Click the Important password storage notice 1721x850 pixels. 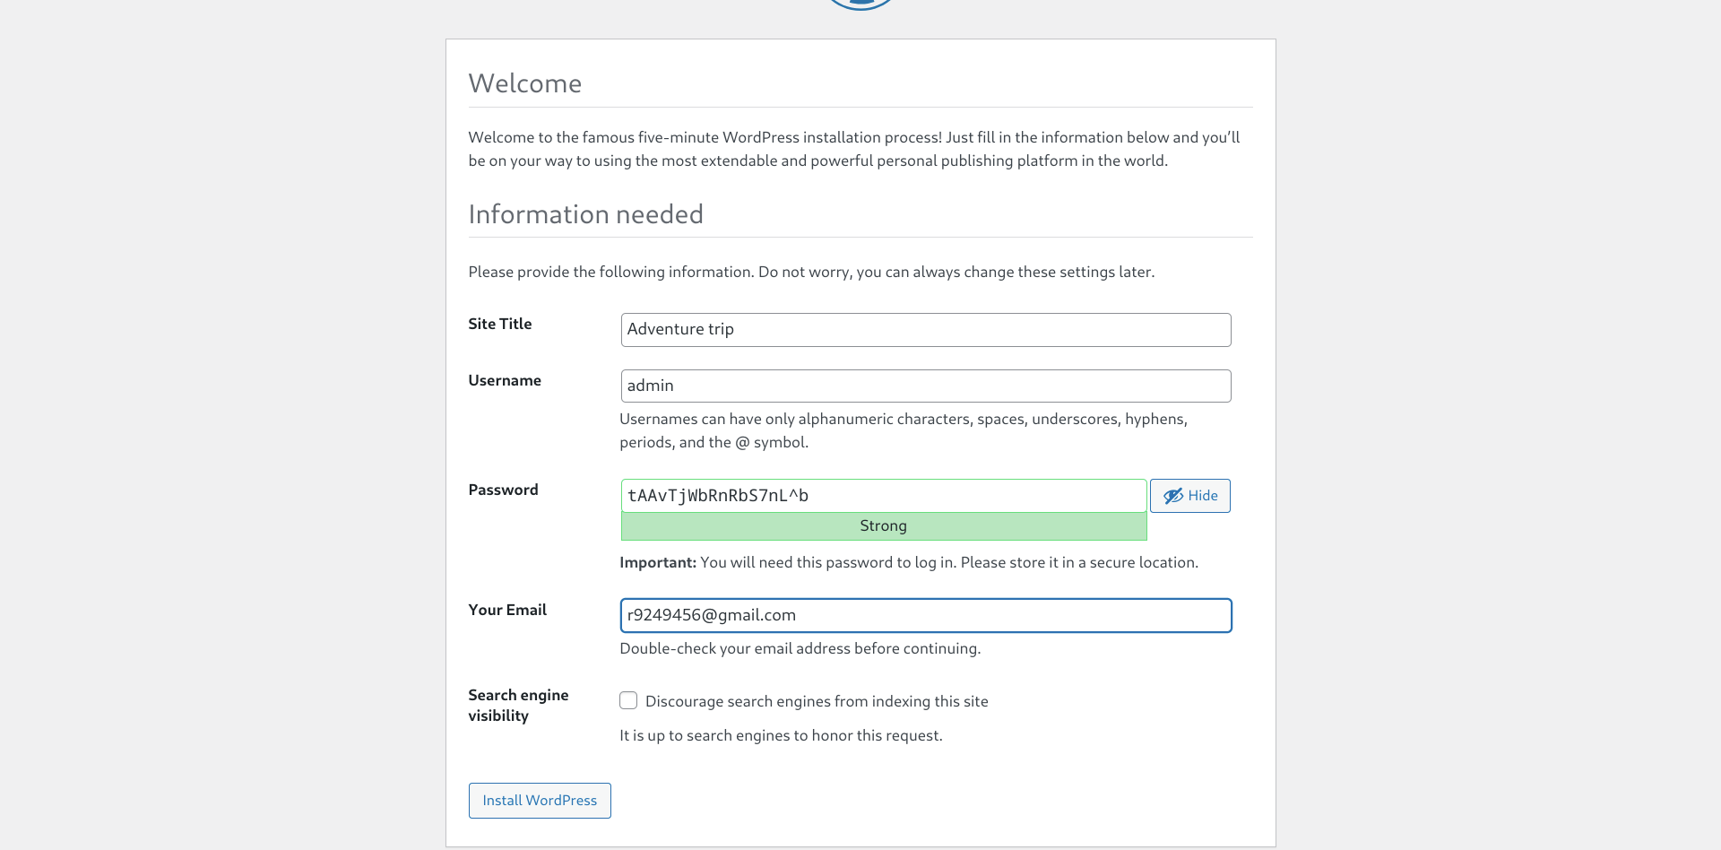pos(908,562)
